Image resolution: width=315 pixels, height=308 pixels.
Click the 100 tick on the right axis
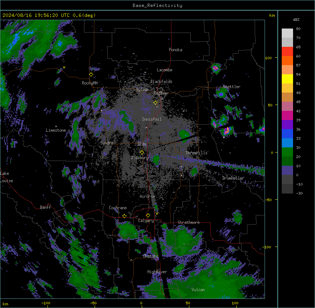click(268, 58)
